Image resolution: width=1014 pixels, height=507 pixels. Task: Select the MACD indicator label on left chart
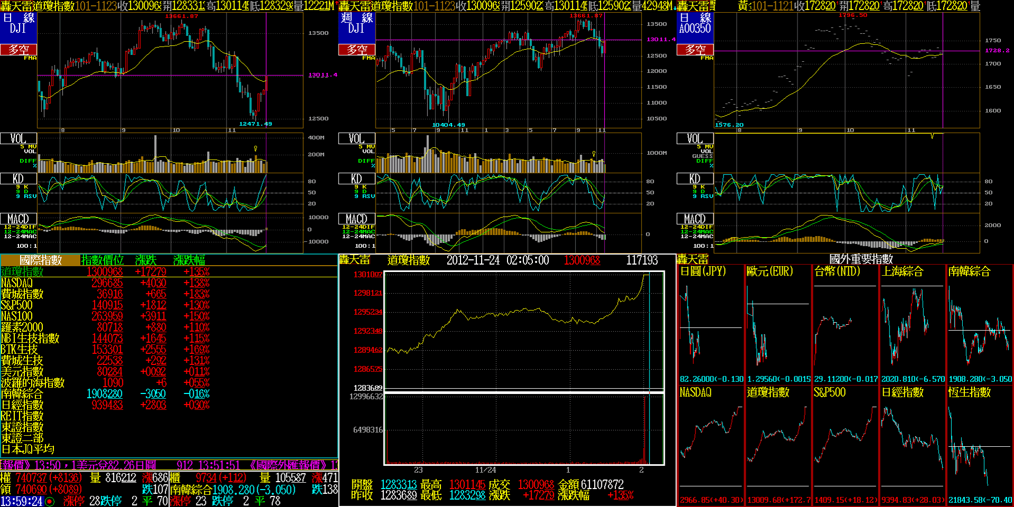(x=18, y=219)
